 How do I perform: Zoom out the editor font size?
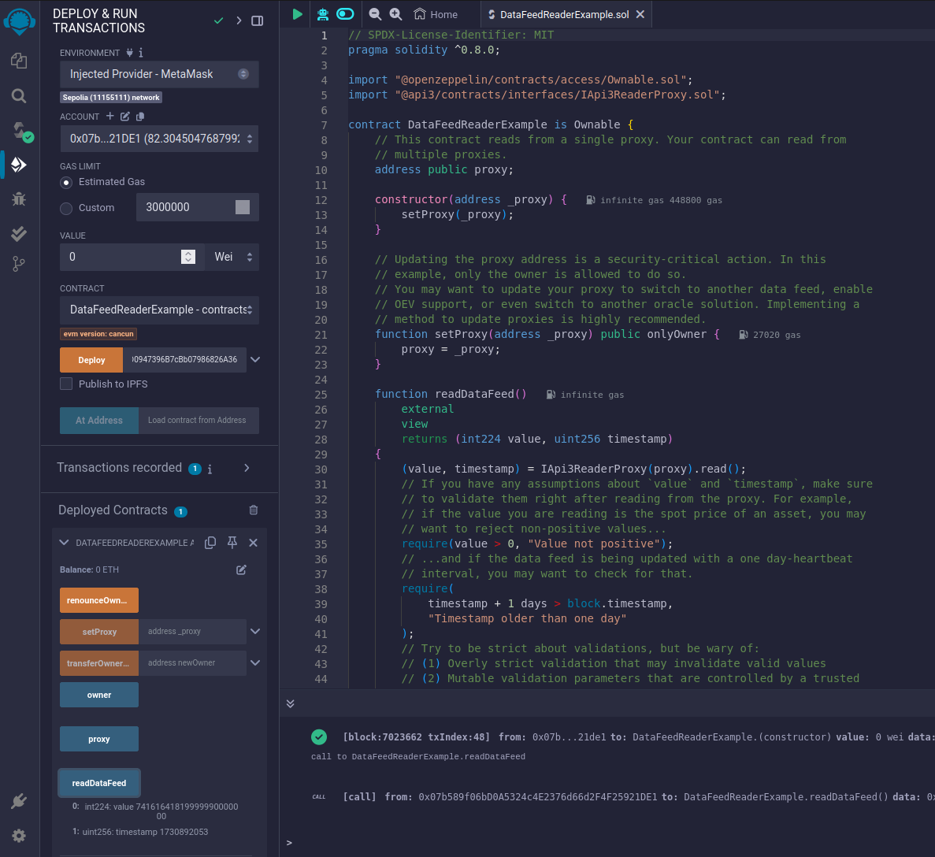[375, 14]
